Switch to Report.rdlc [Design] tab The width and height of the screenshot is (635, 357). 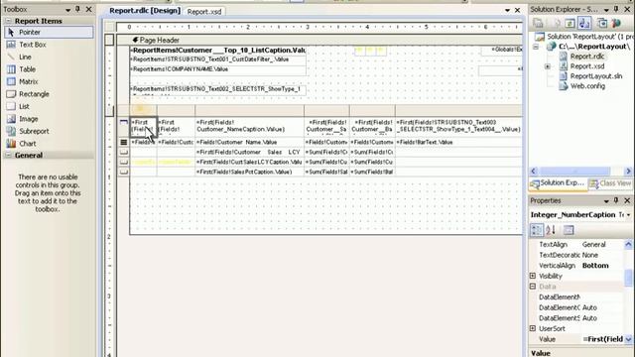(145, 11)
